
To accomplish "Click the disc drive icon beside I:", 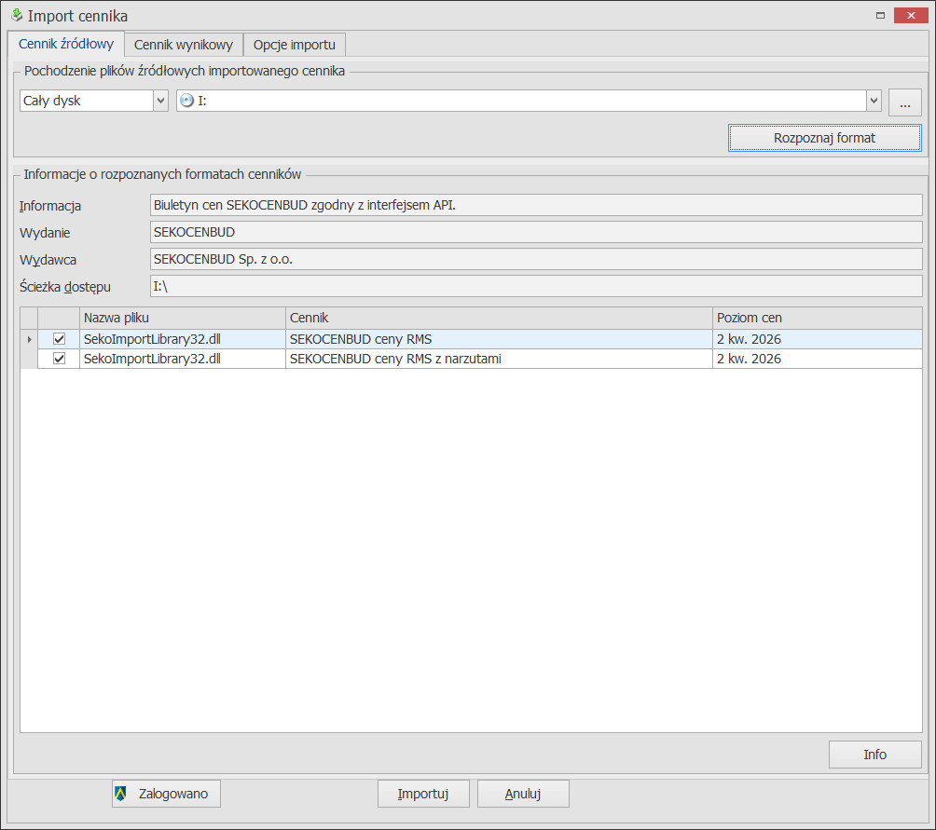I will pyautogui.click(x=186, y=101).
